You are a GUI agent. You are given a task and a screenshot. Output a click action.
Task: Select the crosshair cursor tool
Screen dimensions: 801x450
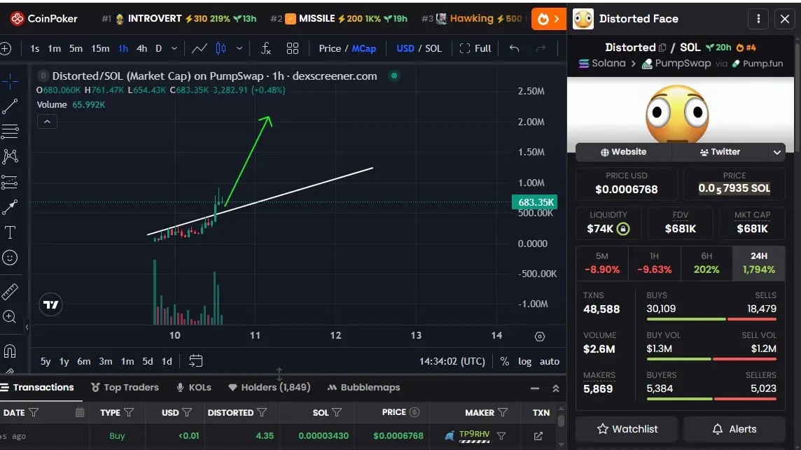(10, 81)
